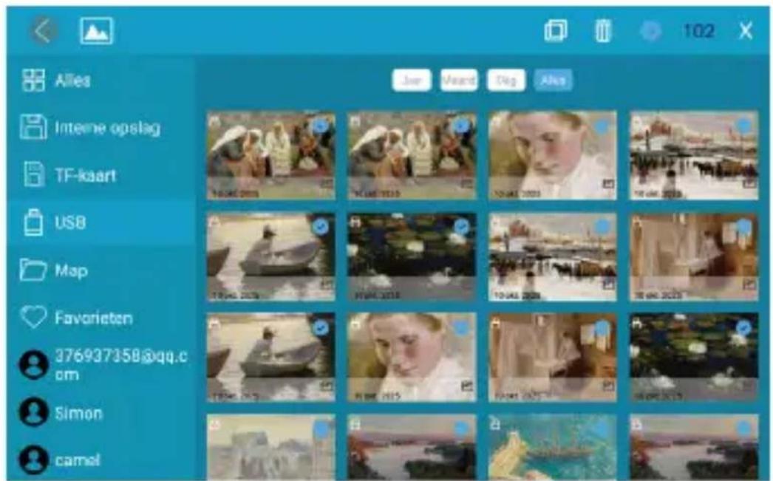Viewport: 773px width, 481px height.
Task: Filter photos by Dag
Action: tap(505, 81)
